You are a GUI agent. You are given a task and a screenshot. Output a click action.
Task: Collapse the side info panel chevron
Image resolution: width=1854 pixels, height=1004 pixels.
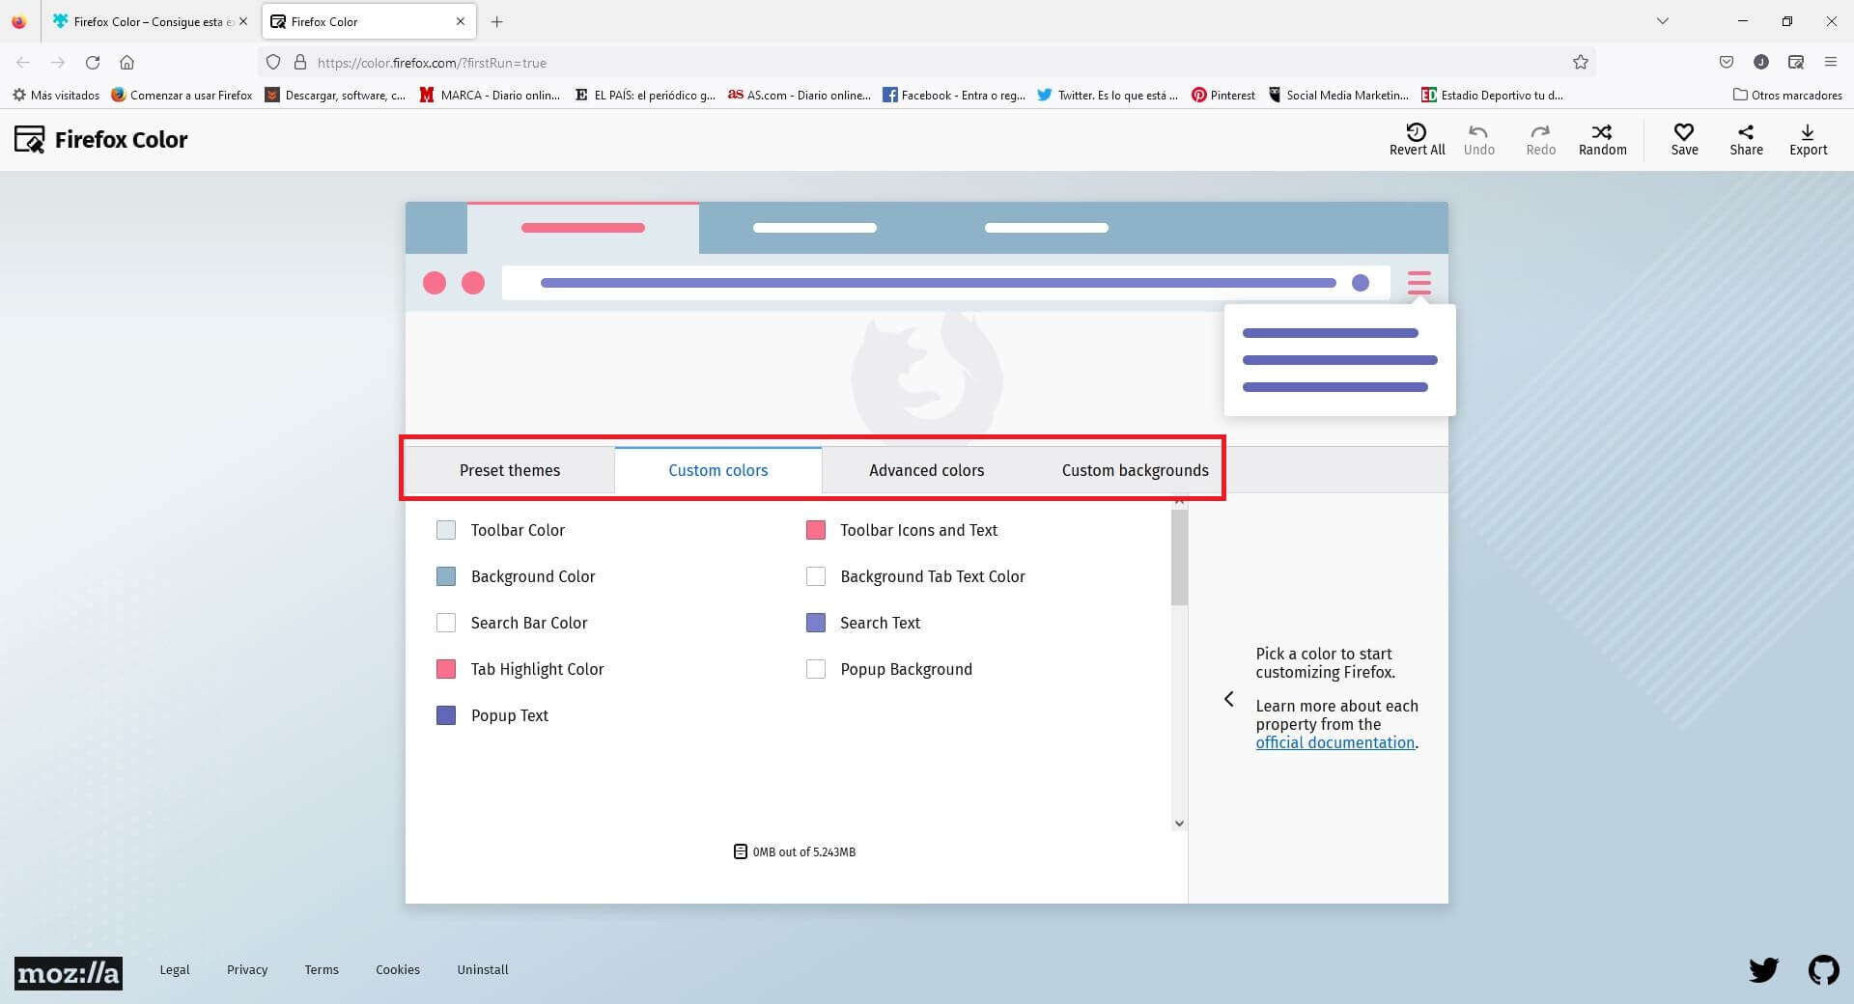coord(1229,699)
